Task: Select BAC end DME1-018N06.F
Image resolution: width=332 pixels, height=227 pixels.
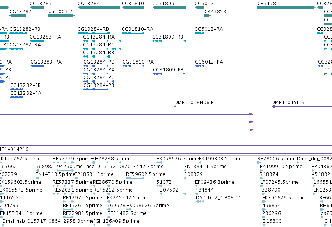Action: point(194,103)
